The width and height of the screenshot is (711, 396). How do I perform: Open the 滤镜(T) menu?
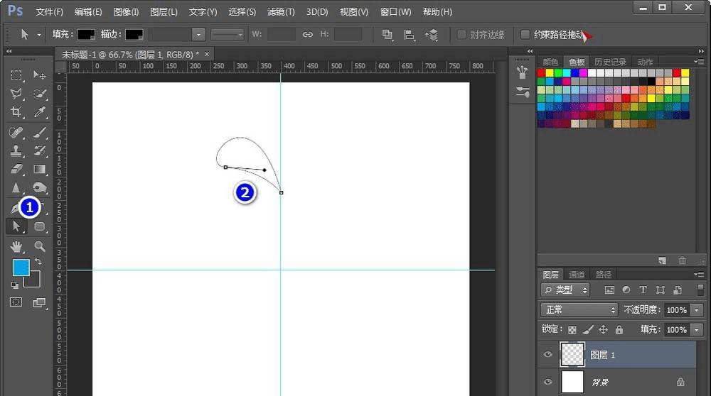280,12
